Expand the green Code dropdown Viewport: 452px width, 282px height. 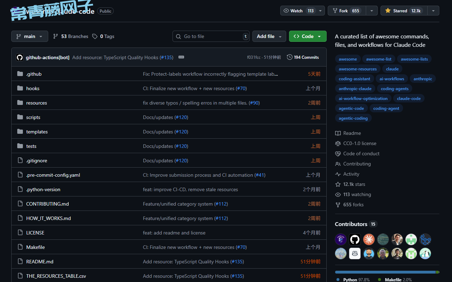pyautogui.click(x=308, y=36)
